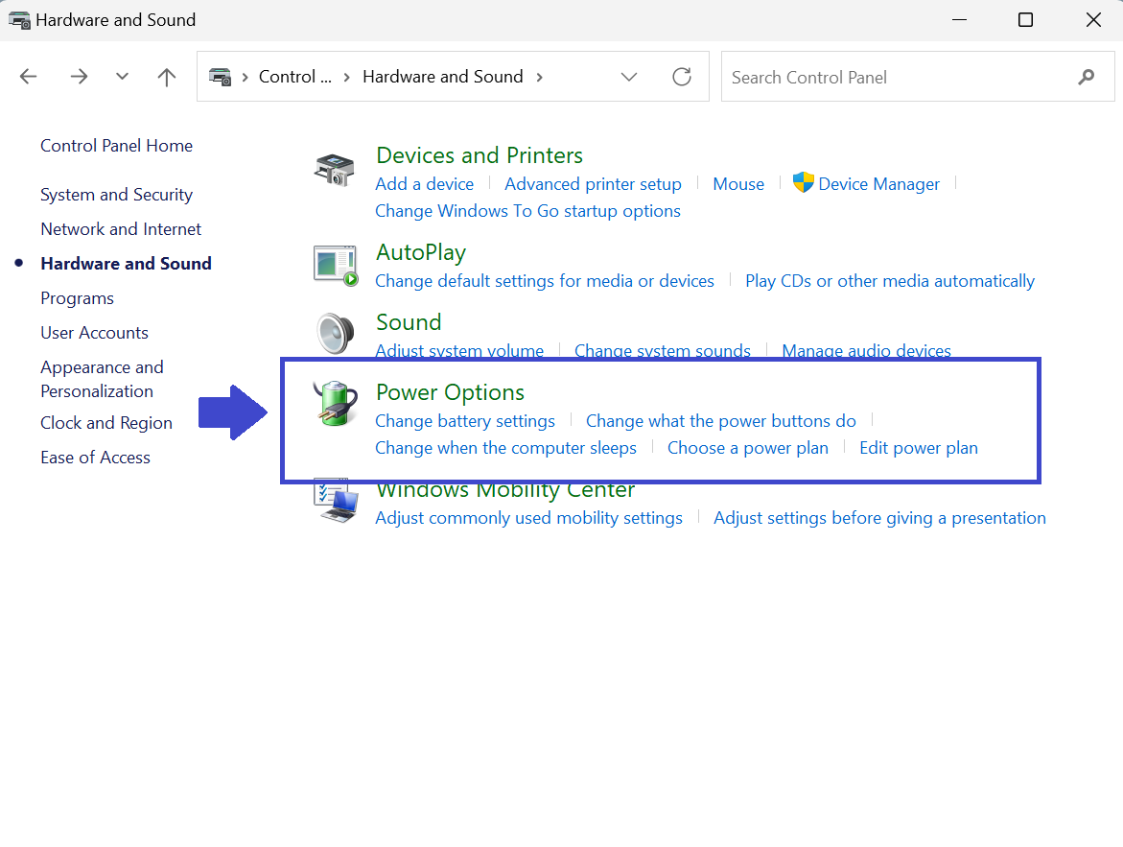Open Network and Internet category
Viewport: 1123px width, 847px height.
coord(121,229)
